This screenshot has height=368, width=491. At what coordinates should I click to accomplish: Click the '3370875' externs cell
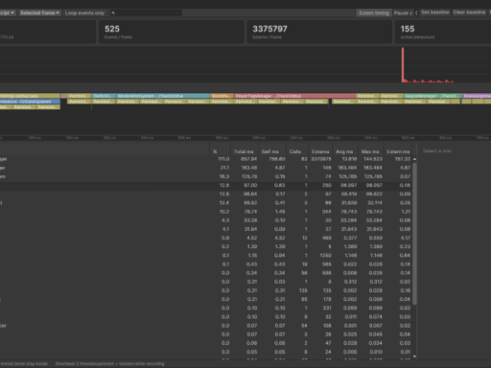[321, 159]
